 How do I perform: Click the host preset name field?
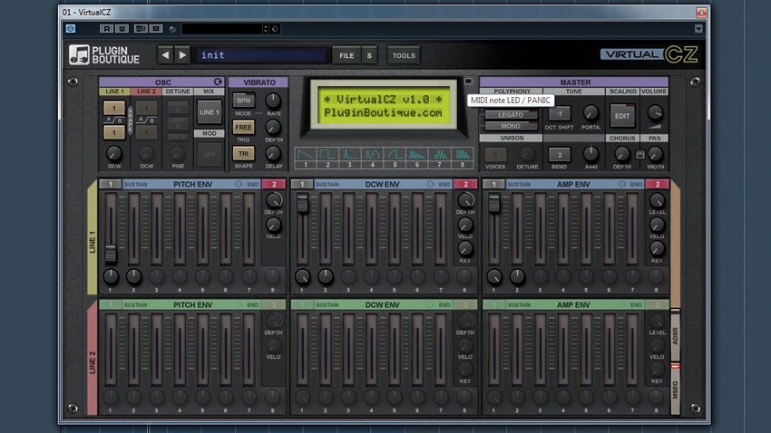coord(222,29)
